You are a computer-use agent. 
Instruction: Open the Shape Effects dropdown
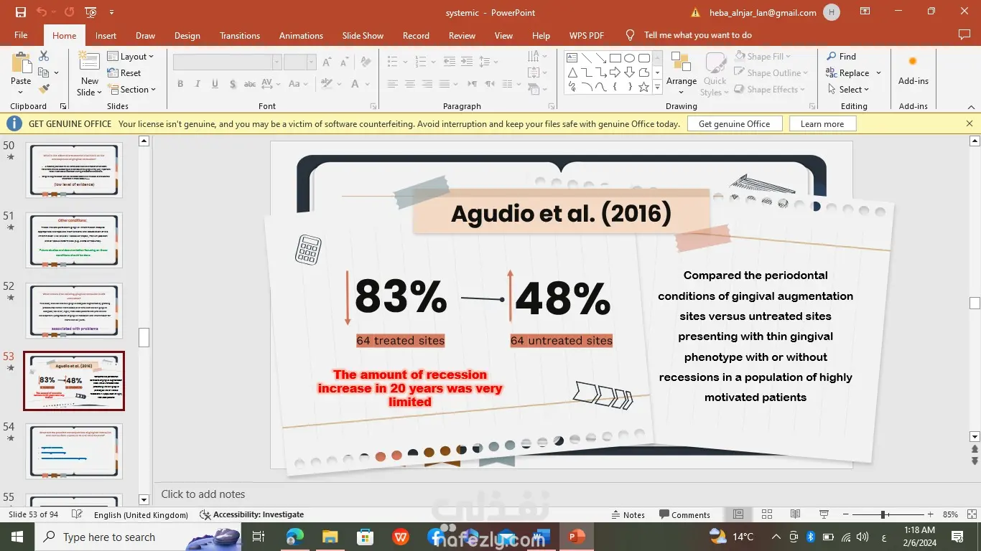pyautogui.click(x=770, y=89)
